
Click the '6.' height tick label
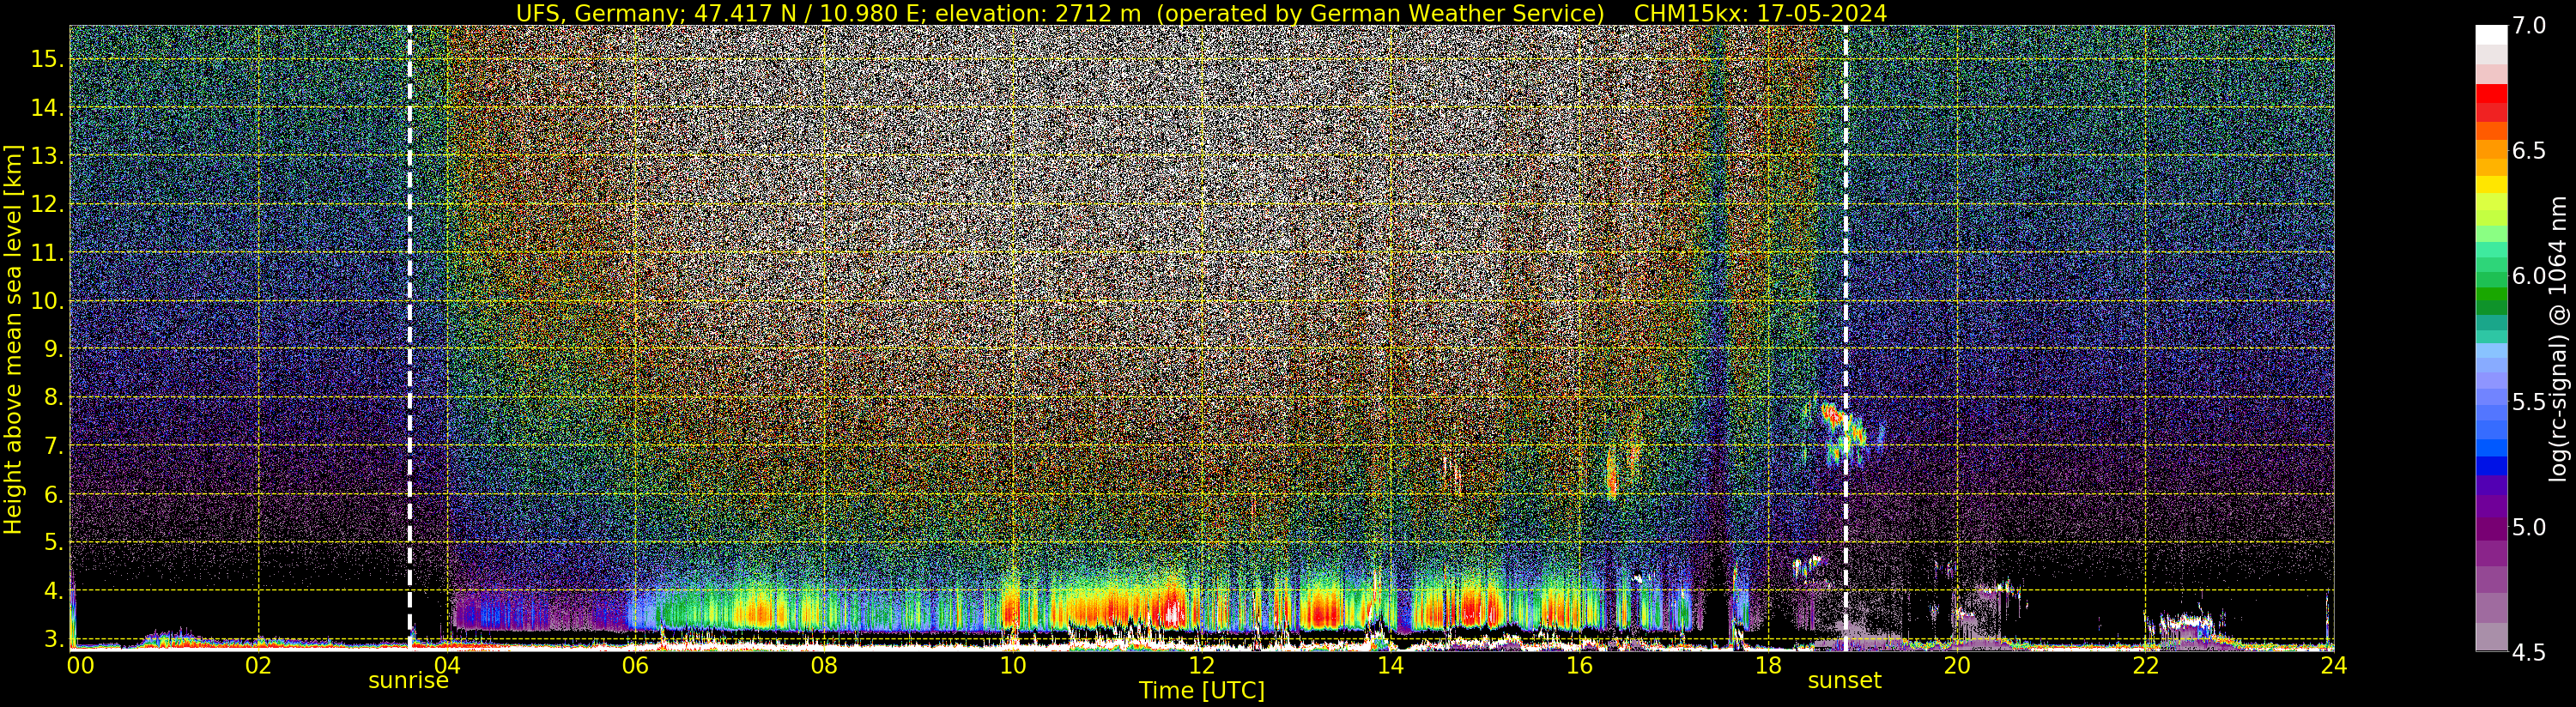click(52, 495)
